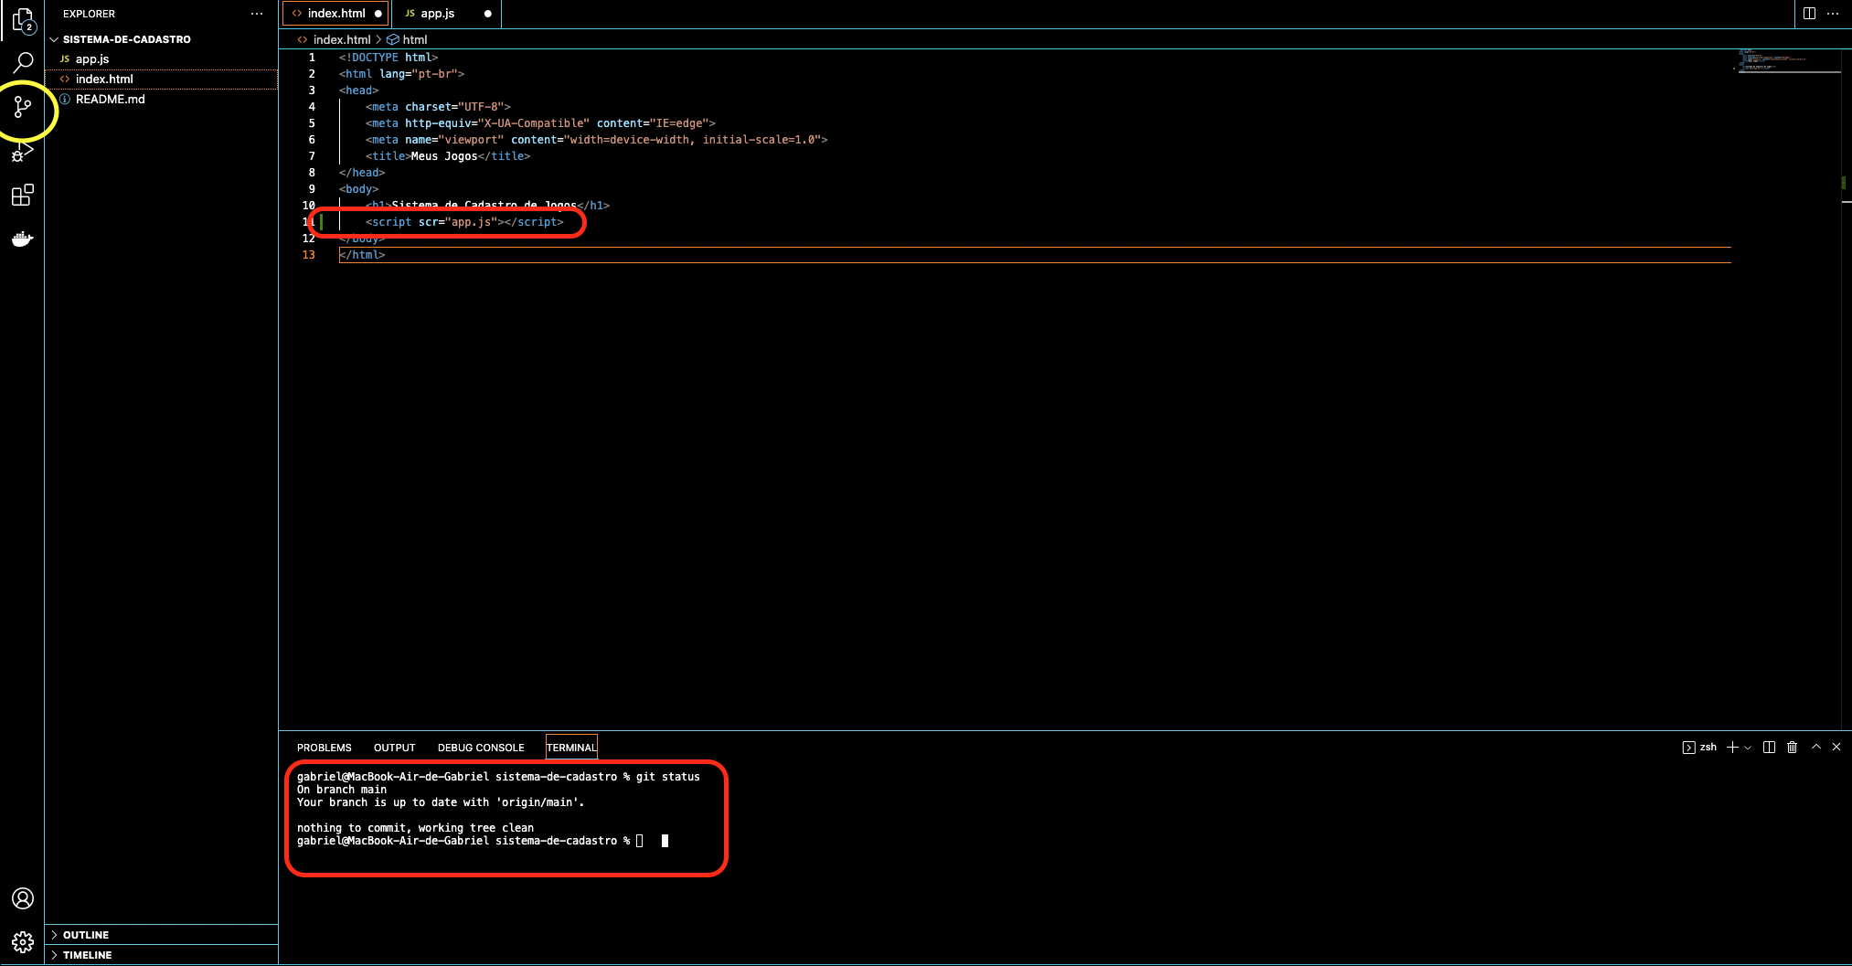This screenshot has width=1852, height=966.
Task: Click the html breadcrumb symbol
Action: (x=414, y=39)
